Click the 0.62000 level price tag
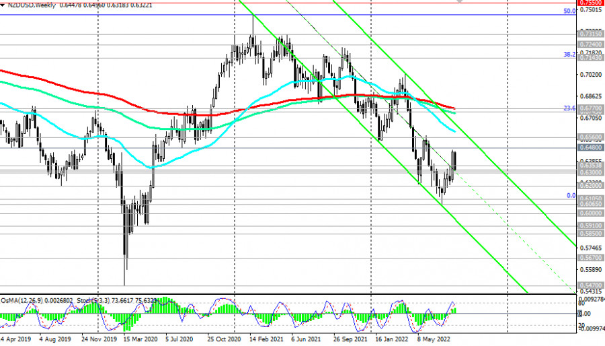Screen dimensions: 605x346 tap(590, 186)
